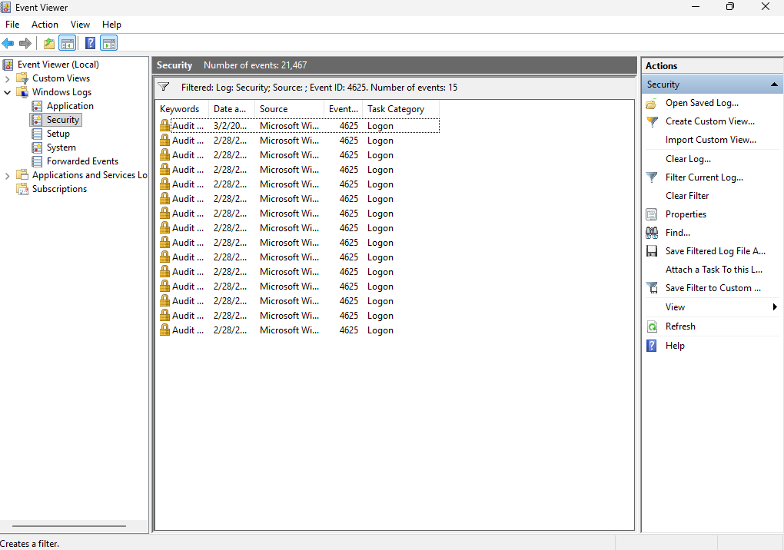This screenshot has height=550, width=784.
Task: Expand the Custom Views node
Action: pos(8,78)
